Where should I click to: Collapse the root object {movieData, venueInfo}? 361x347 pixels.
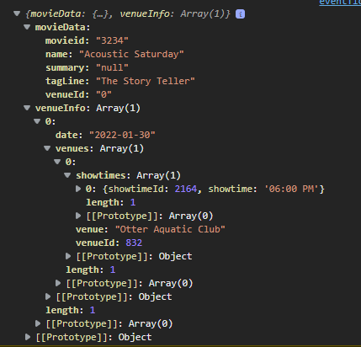tap(17, 13)
